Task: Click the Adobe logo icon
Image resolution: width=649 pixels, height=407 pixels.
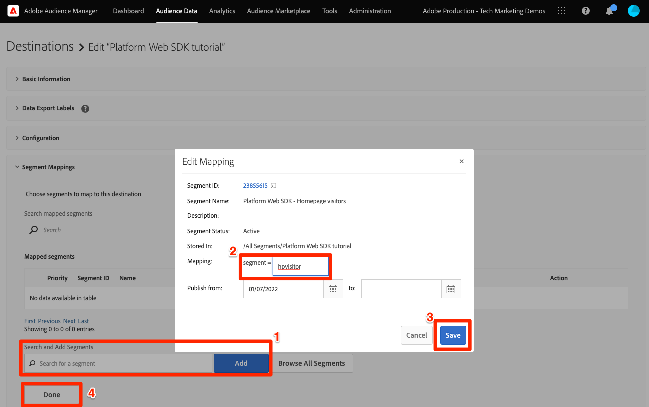Action: (x=13, y=11)
